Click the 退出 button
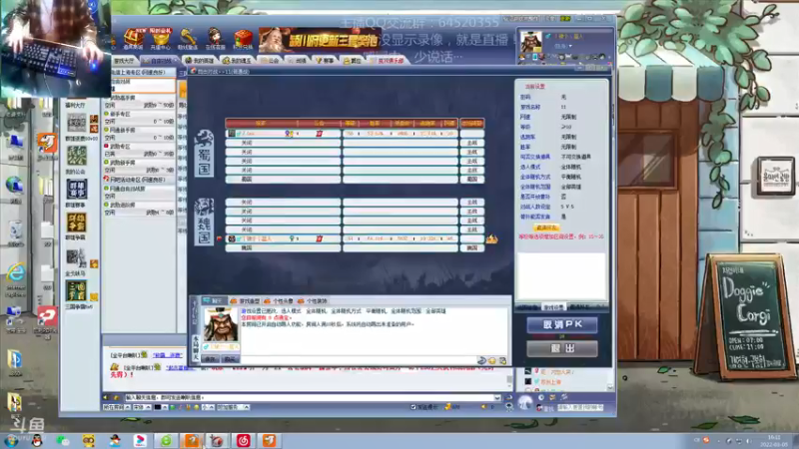The height and width of the screenshot is (449, 799). (562, 348)
